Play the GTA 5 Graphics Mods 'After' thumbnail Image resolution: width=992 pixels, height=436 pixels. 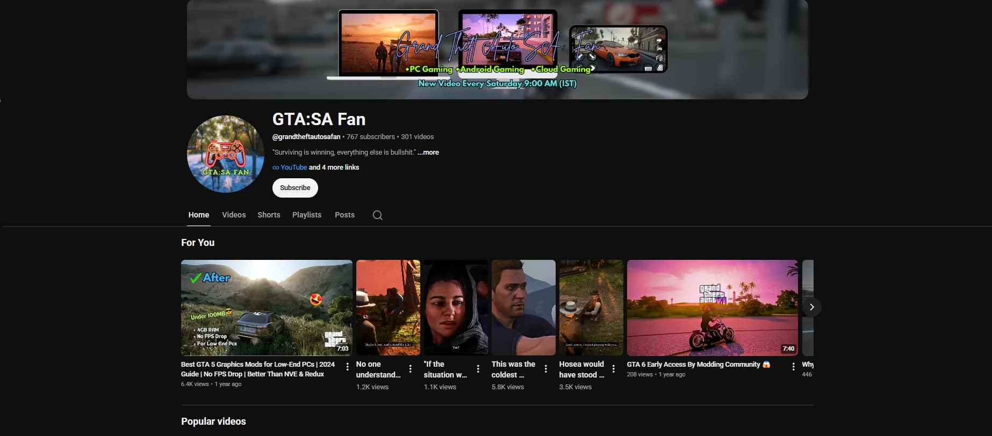[x=267, y=308]
